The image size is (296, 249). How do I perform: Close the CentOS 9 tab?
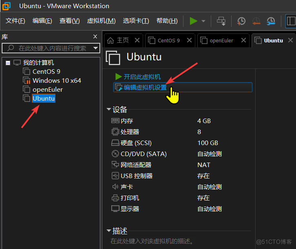189,40
